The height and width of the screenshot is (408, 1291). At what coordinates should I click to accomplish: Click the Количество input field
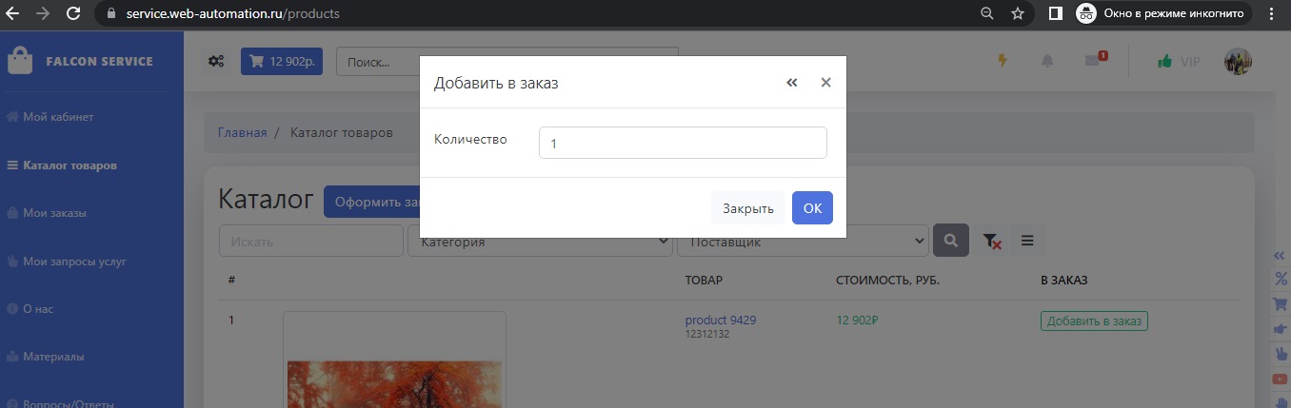tap(682, 143)
